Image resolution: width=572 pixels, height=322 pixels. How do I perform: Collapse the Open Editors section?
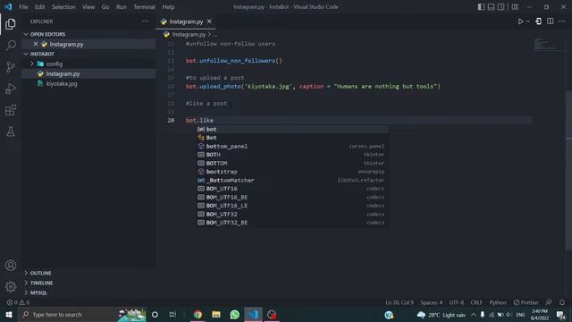pos(88,34)
